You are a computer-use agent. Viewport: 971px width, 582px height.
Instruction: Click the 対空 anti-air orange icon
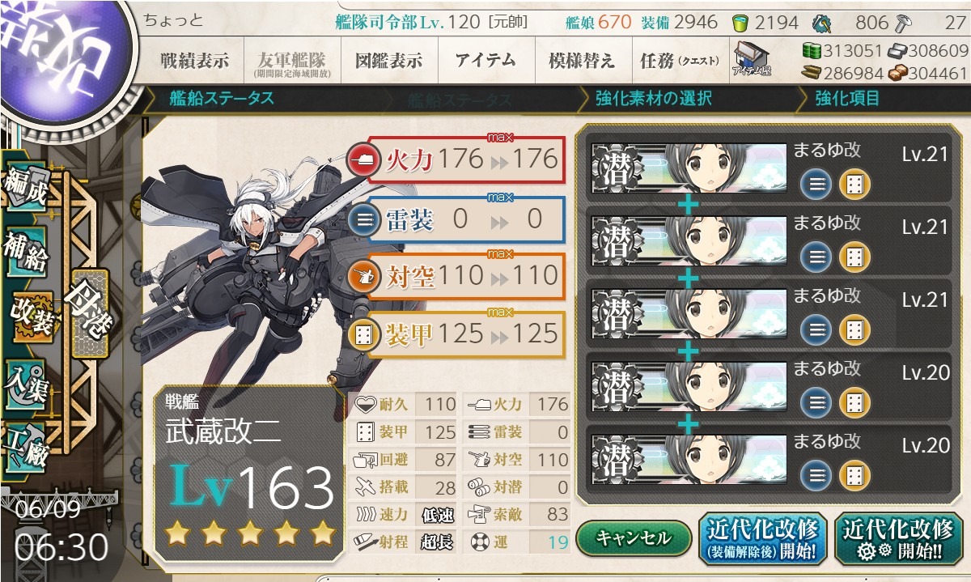tap(363, 277)
